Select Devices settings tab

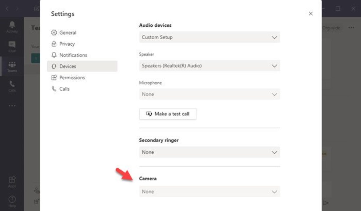coord(68,66)
